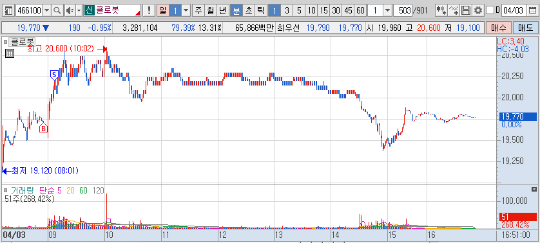540x243 pixels.
Task: Toggle the D checkbox next to date
Action: coord(490,11)
